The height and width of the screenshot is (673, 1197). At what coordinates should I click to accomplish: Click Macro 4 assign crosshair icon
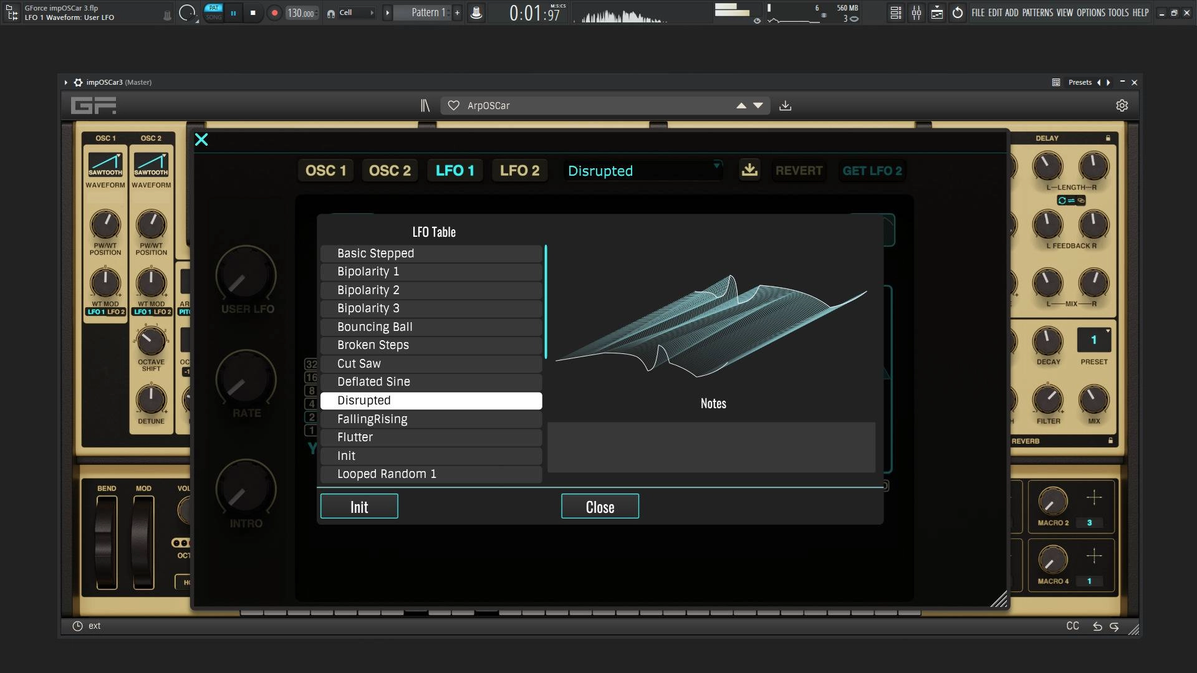pos(1094,556)
